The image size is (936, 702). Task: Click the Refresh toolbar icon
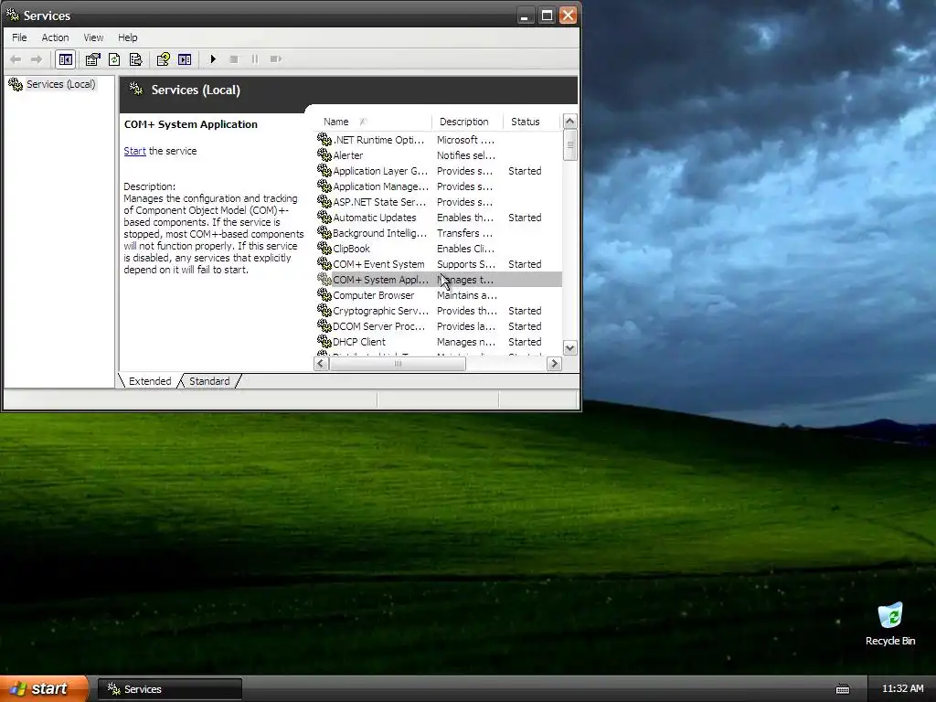114,59
